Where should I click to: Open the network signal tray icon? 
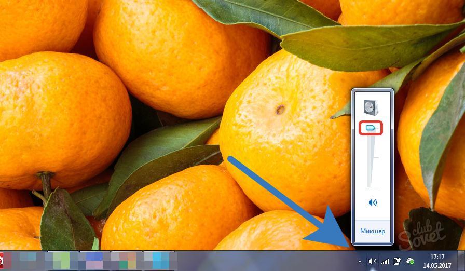[385, 261]
